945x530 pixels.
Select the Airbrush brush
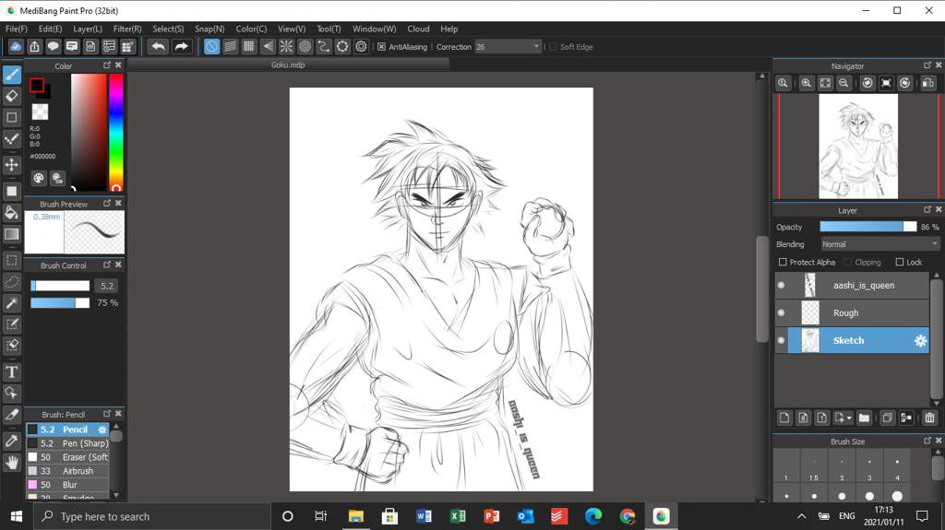(68, 471)
